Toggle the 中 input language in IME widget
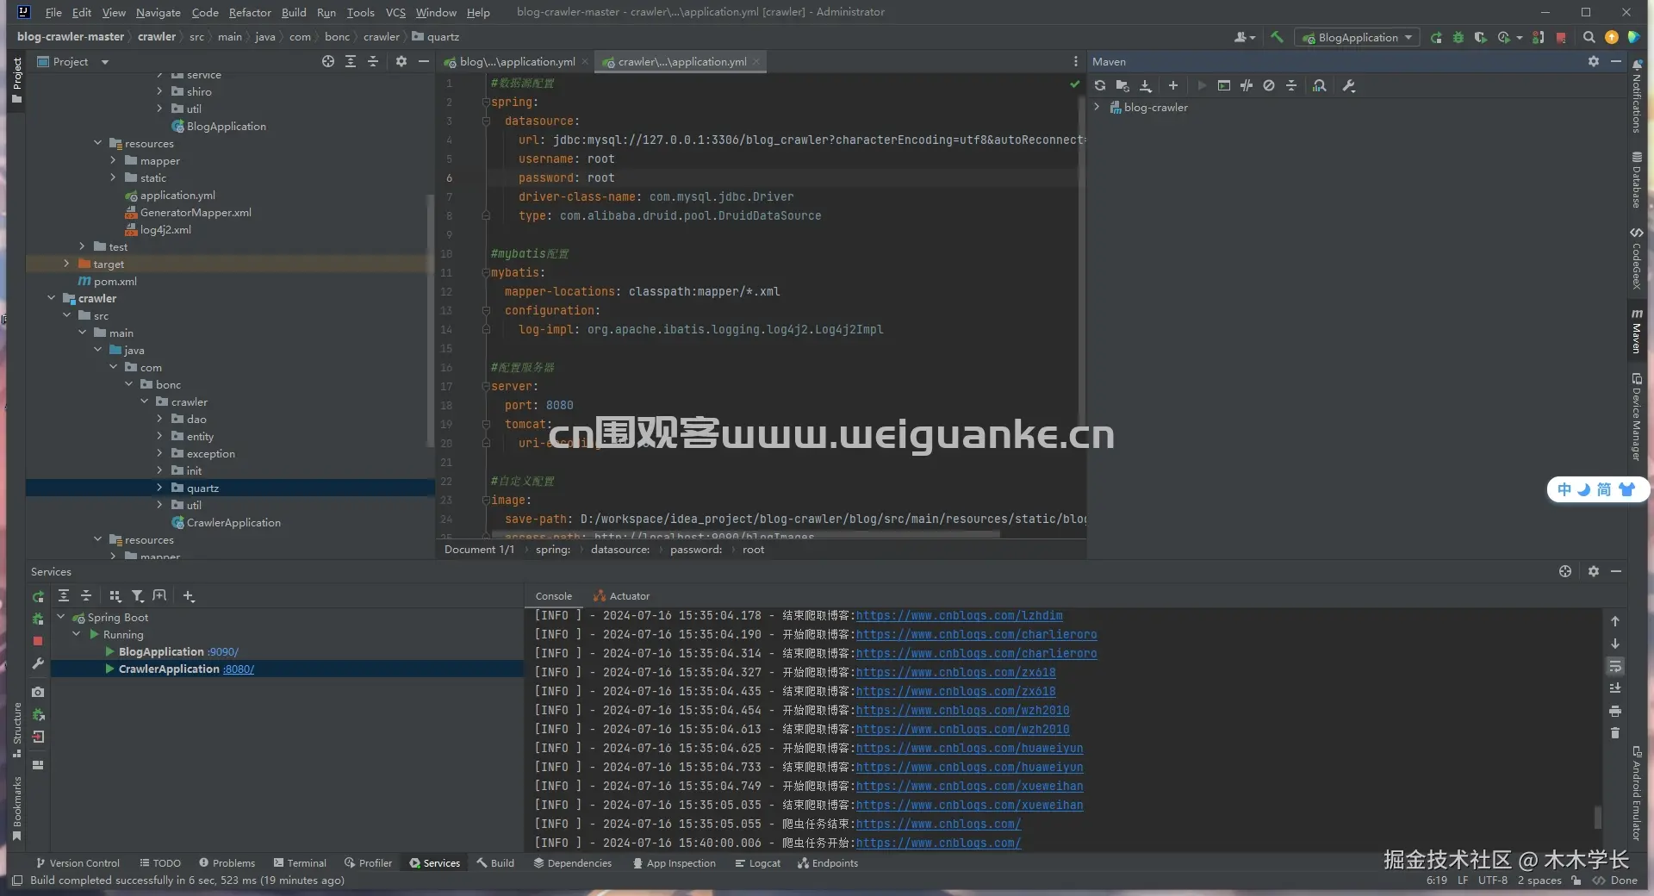 [x=1564, y=489]
